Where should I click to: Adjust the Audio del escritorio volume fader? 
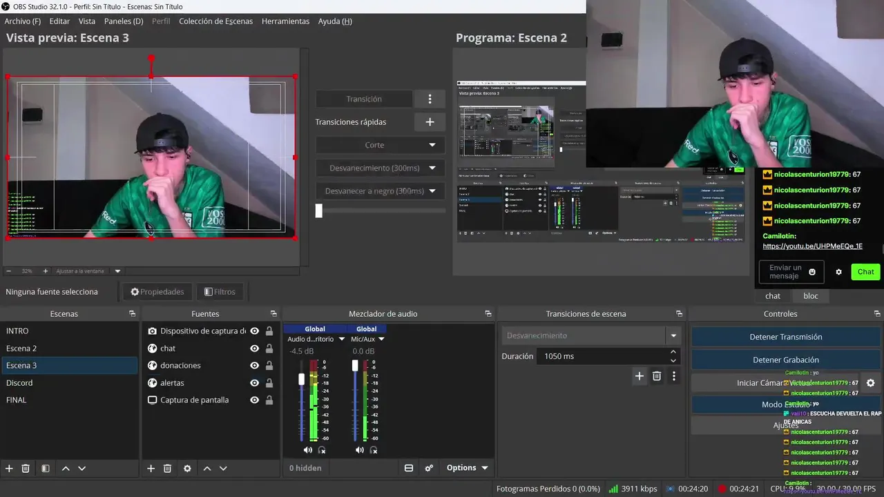302,380
